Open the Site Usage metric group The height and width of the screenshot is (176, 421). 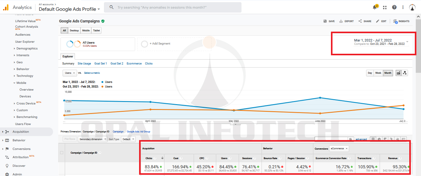coord(84,64)
